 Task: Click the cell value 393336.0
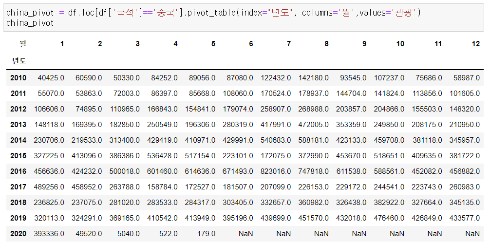point(49,234)
